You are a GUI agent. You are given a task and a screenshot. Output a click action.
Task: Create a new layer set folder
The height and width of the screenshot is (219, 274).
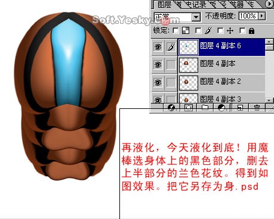pyautogui.click(x=205, y=108)
